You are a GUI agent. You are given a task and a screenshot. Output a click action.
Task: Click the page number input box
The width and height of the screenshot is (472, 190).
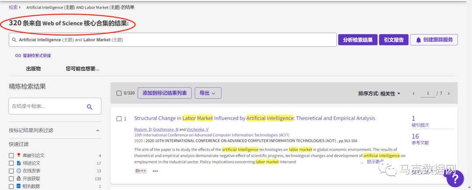(x=428, y=93)
